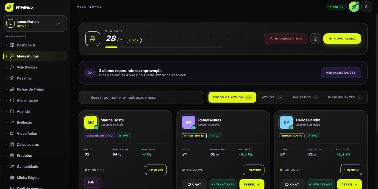Open Solicitações in the sidebar
This screenshot has height=189, width=378.
pyautogui.click(x=35, y=67)
